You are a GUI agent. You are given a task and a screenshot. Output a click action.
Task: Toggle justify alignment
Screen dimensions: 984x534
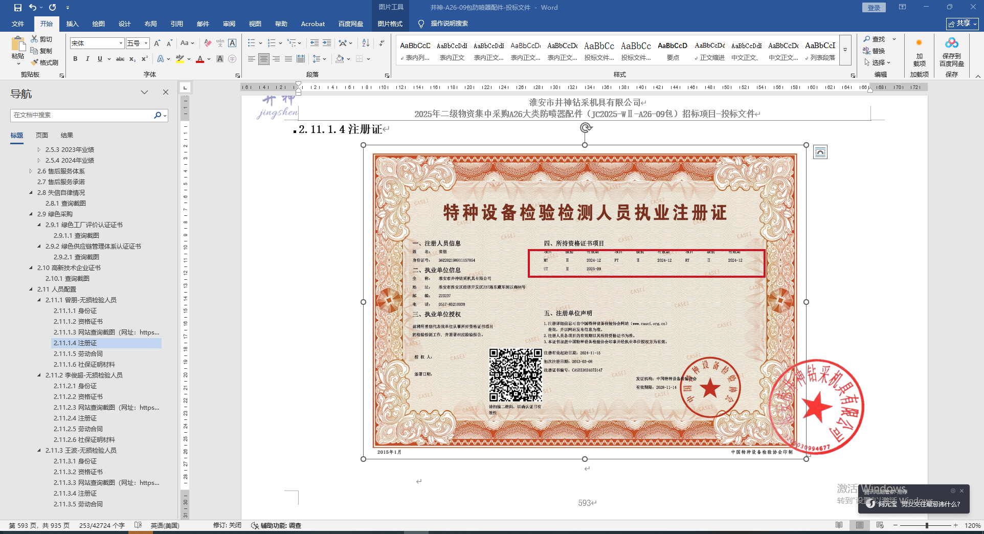click(288, 59)
